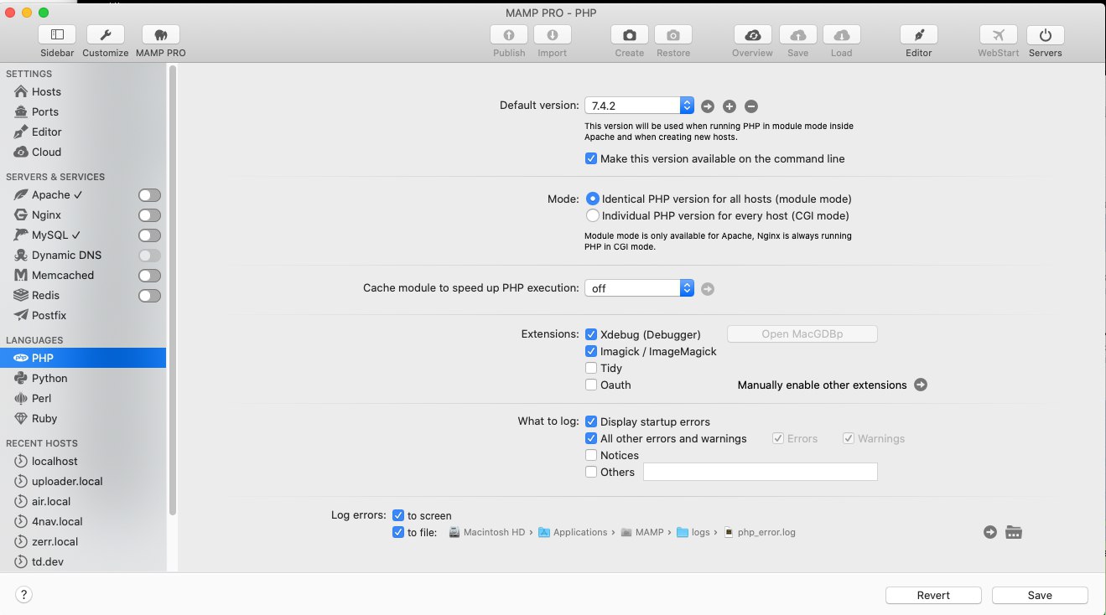Click plus icon to add PHP version

coord(730,106)
